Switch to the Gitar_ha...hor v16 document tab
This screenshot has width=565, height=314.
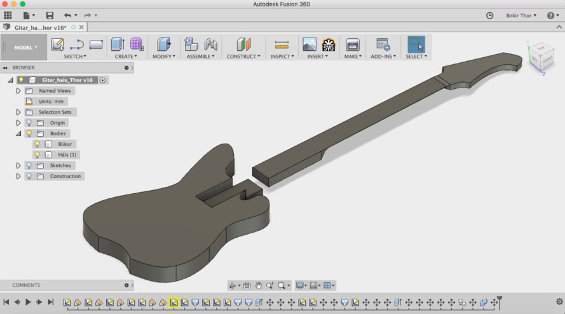(41, 27)
